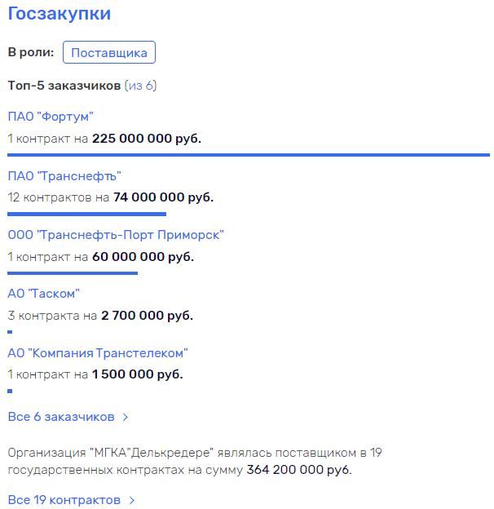Viewport: 494px width, 509px height.
Task: Open the Госзакупки section heading
Action: coord(60,14)
